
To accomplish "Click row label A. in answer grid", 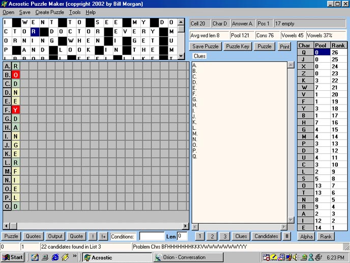I will [x=7, y=66].
